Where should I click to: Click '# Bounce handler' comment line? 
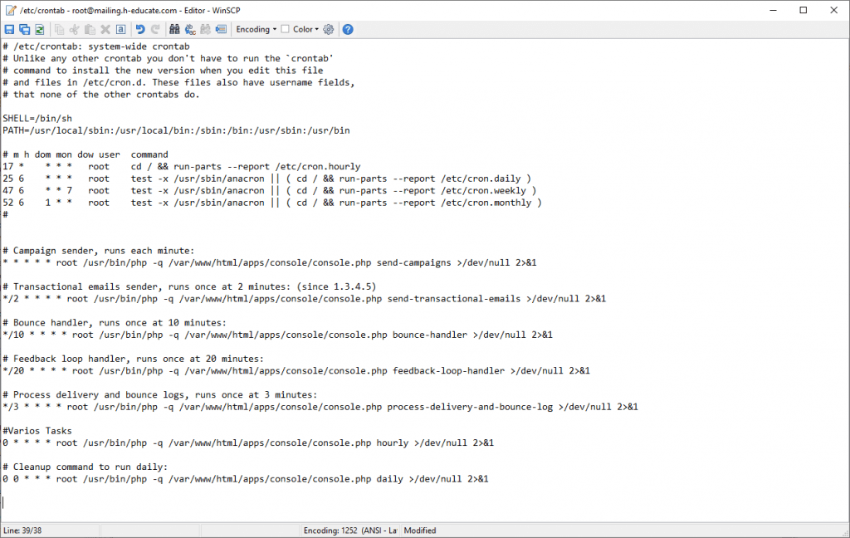click(x=115, y=323)
